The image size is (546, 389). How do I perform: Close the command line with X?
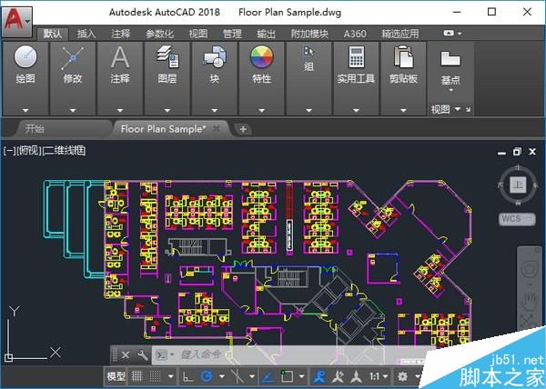click(x=126, y=355)
